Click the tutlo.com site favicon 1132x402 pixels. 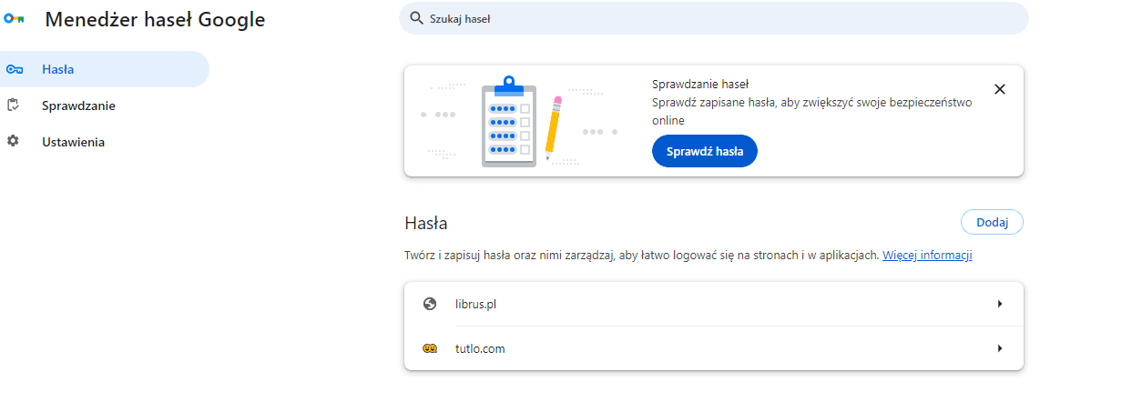[430, 348]
